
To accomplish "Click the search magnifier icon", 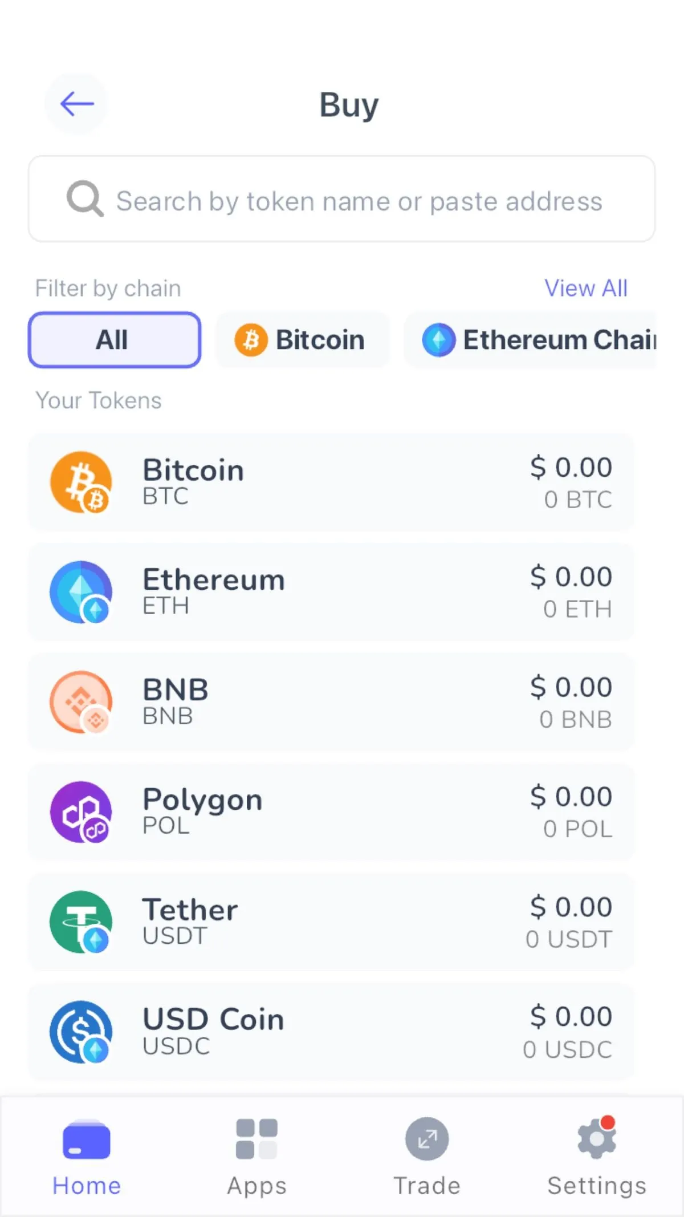I will tap(85, 199).
